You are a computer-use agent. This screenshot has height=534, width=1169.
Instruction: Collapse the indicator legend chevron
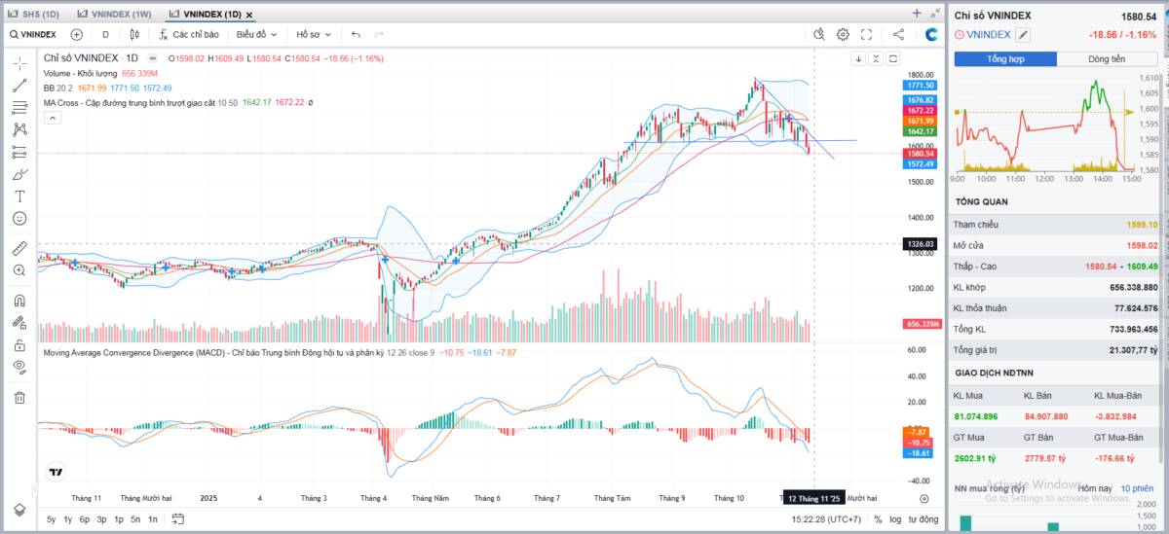coord(53,118)
